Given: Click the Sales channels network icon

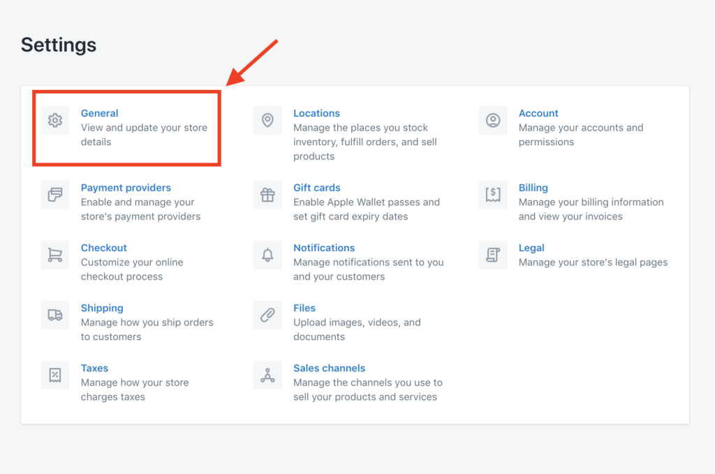Looking at the screenshot, I should [267, 375].
